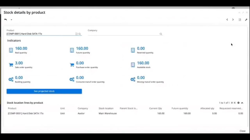Jump to first page of stock lines
Viewport: 250px width, 140px height.
[232, 103]
